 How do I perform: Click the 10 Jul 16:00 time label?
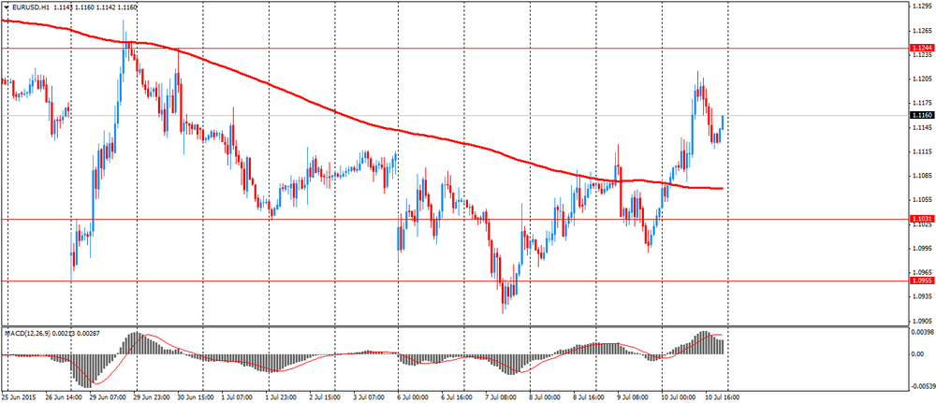coord(721,396)
